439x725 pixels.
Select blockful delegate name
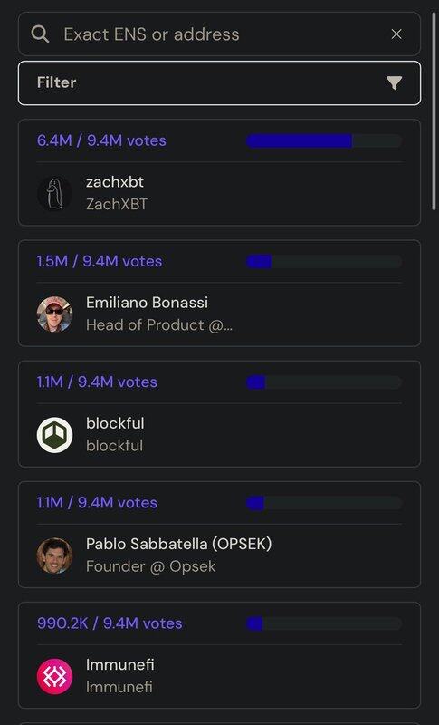(115, 423)
